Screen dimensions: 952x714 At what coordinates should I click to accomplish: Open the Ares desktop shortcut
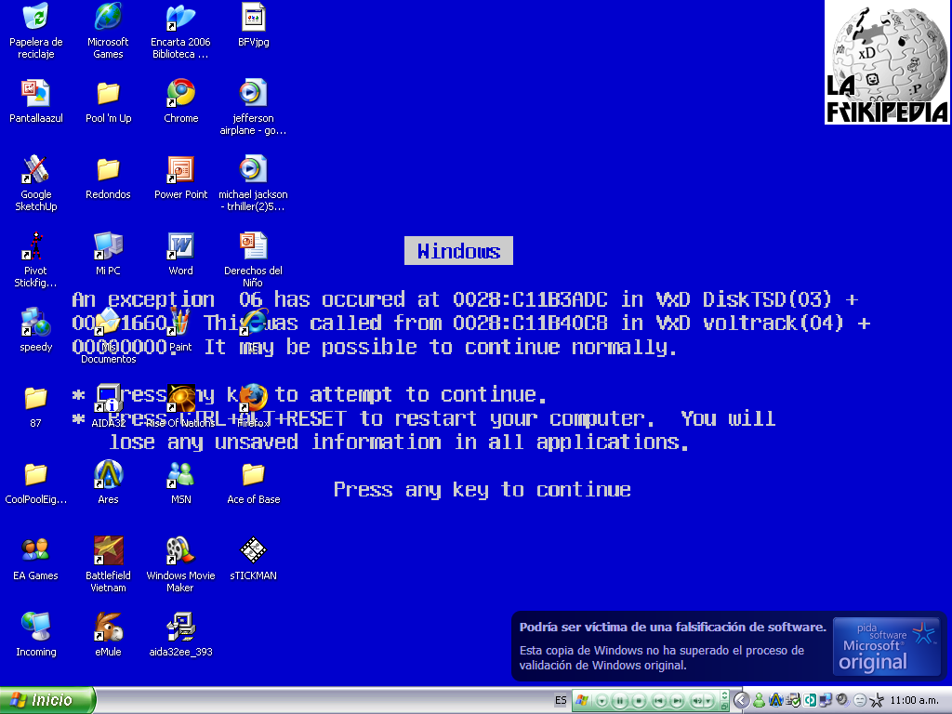[108, 474]
